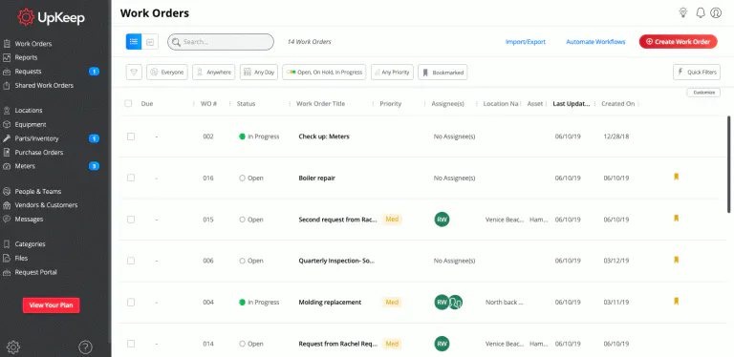Open the help question mark icon

(85, 347)
